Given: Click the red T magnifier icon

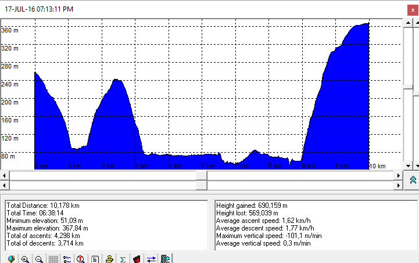Looking at the screenshot, I should [x=81, y=258].
